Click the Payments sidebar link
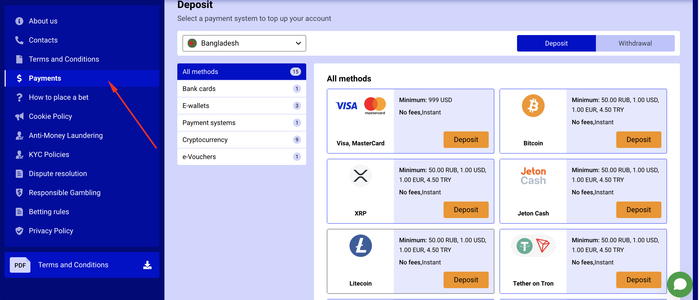This screenshot has width=699, height=300. (45, 78)
